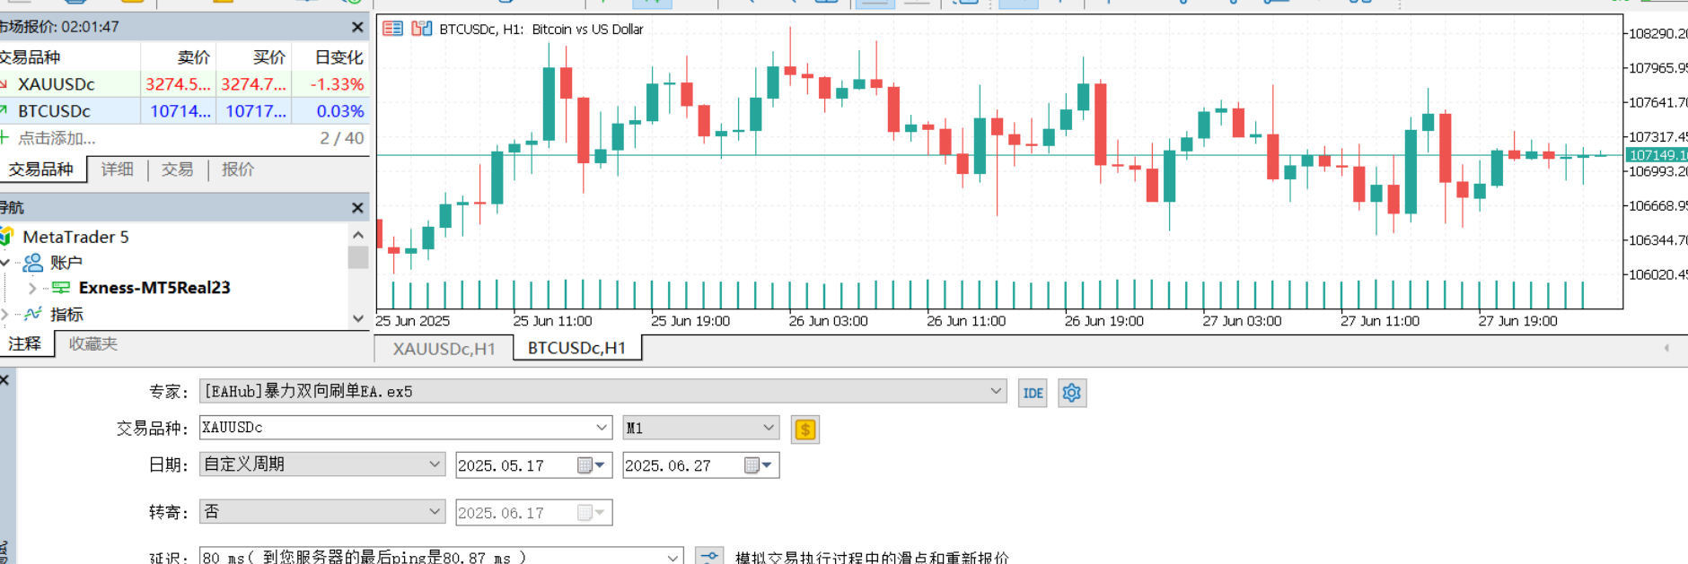Click the accounts people icon in navigator

33,263
